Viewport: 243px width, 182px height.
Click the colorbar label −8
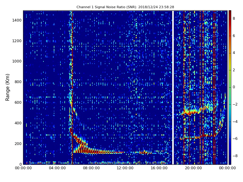click(x=235, y=156)
